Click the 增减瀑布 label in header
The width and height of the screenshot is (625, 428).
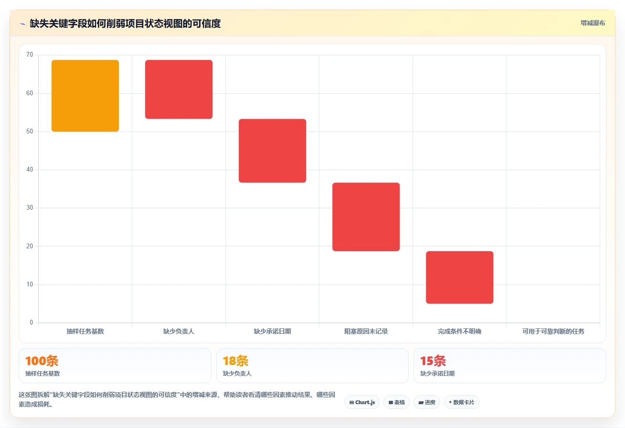[x=593, y=23]
